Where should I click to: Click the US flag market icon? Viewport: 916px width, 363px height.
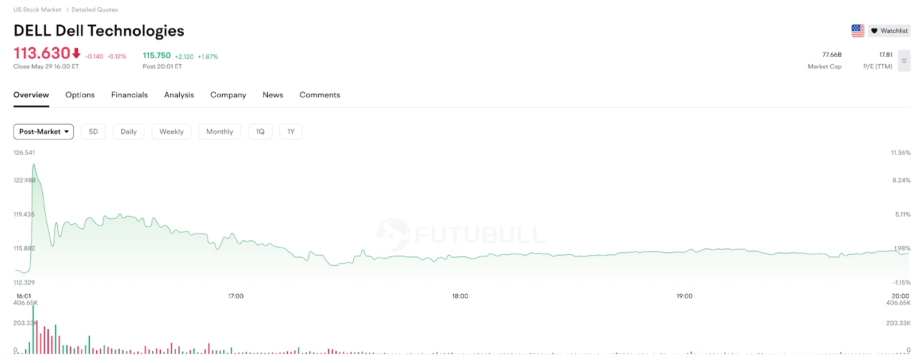pos(857,30)
